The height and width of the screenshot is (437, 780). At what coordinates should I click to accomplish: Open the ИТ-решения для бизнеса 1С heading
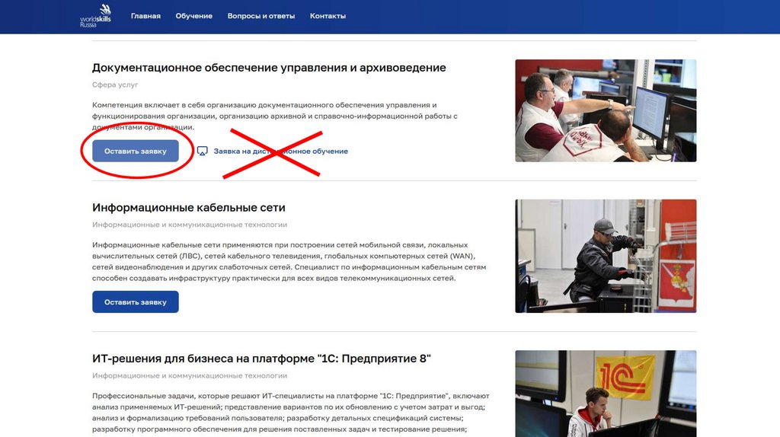pyautogui.click(x=261, y=359)
